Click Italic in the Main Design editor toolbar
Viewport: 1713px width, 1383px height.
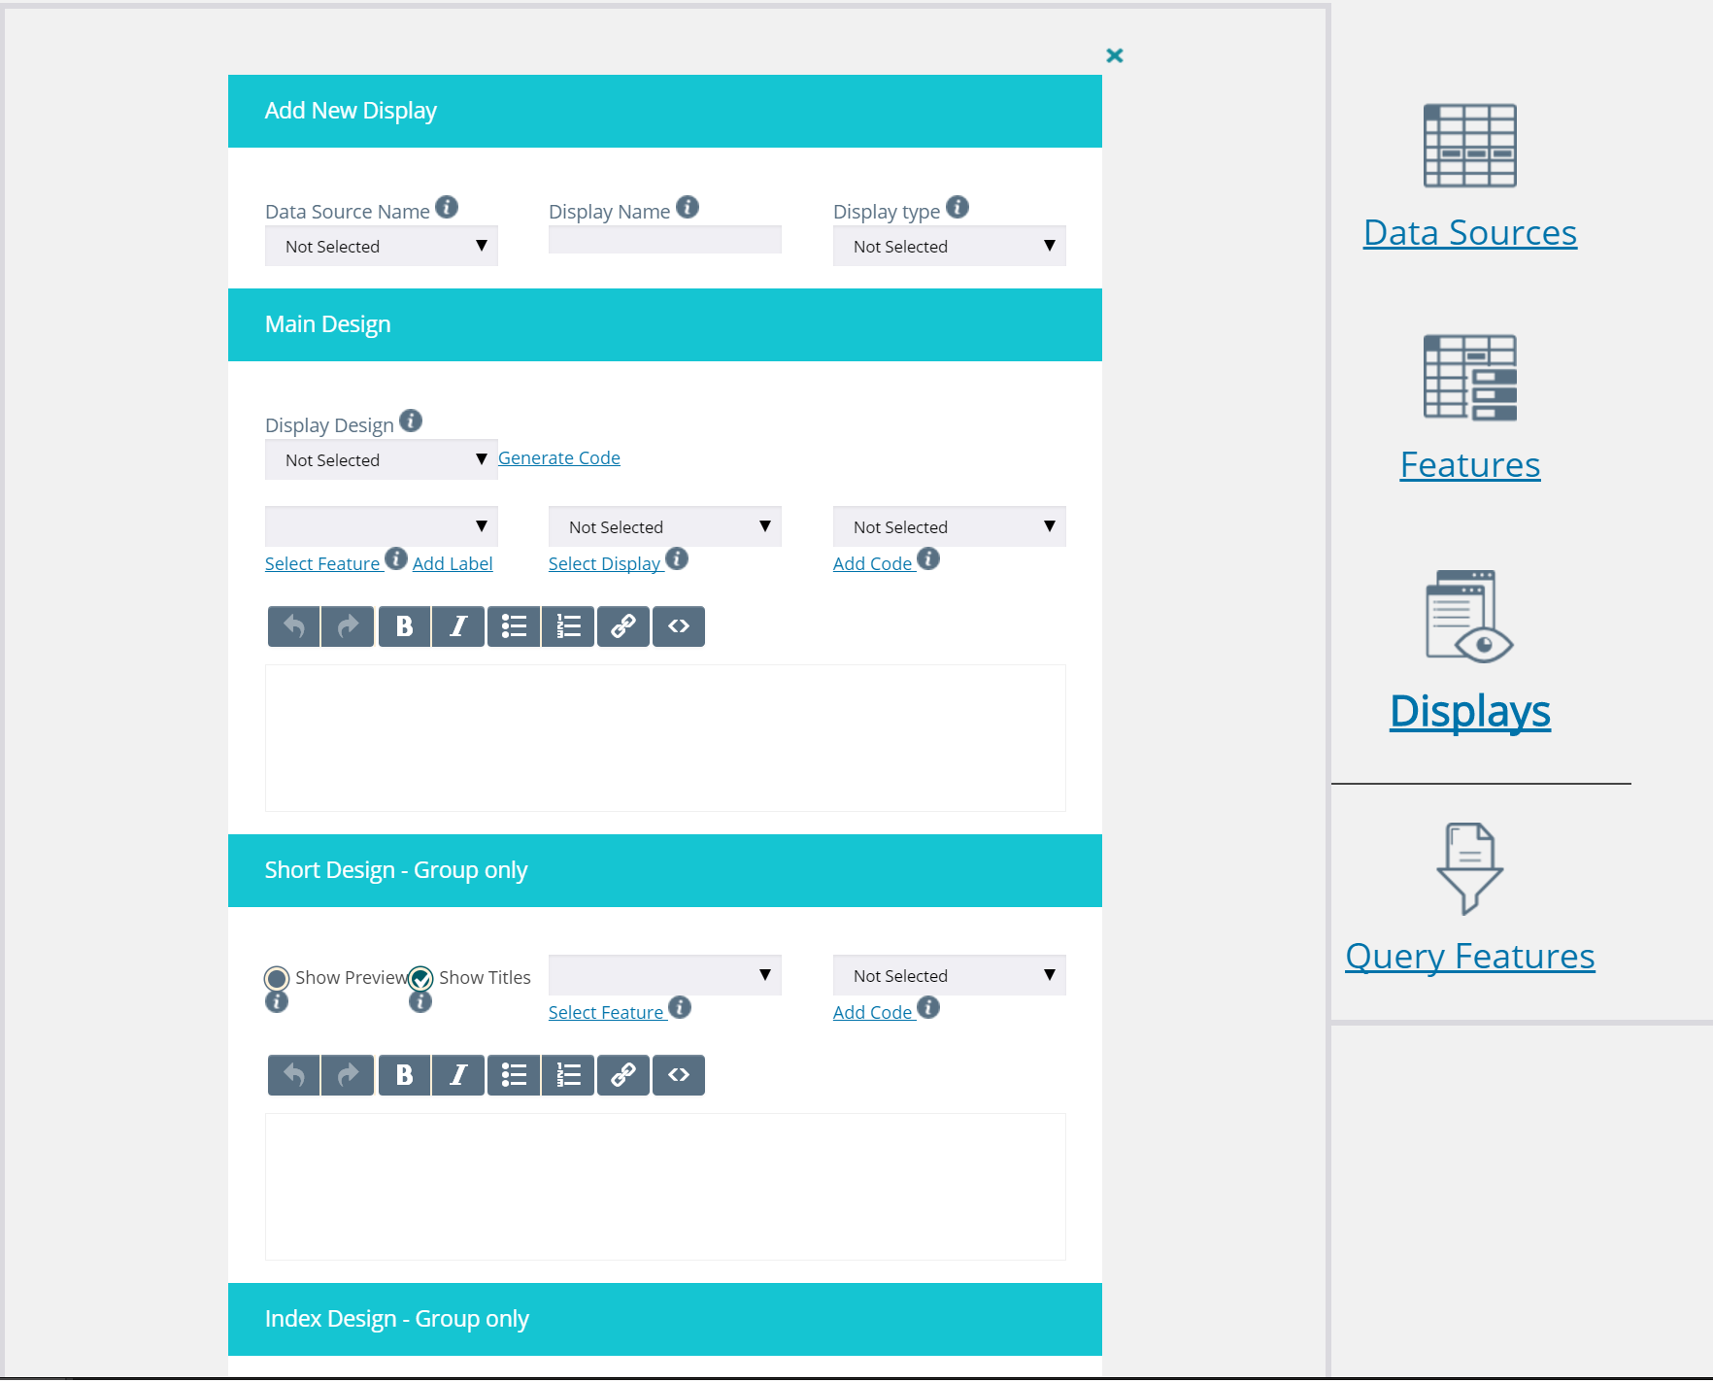pyautogui.click(x=458, y=626)
